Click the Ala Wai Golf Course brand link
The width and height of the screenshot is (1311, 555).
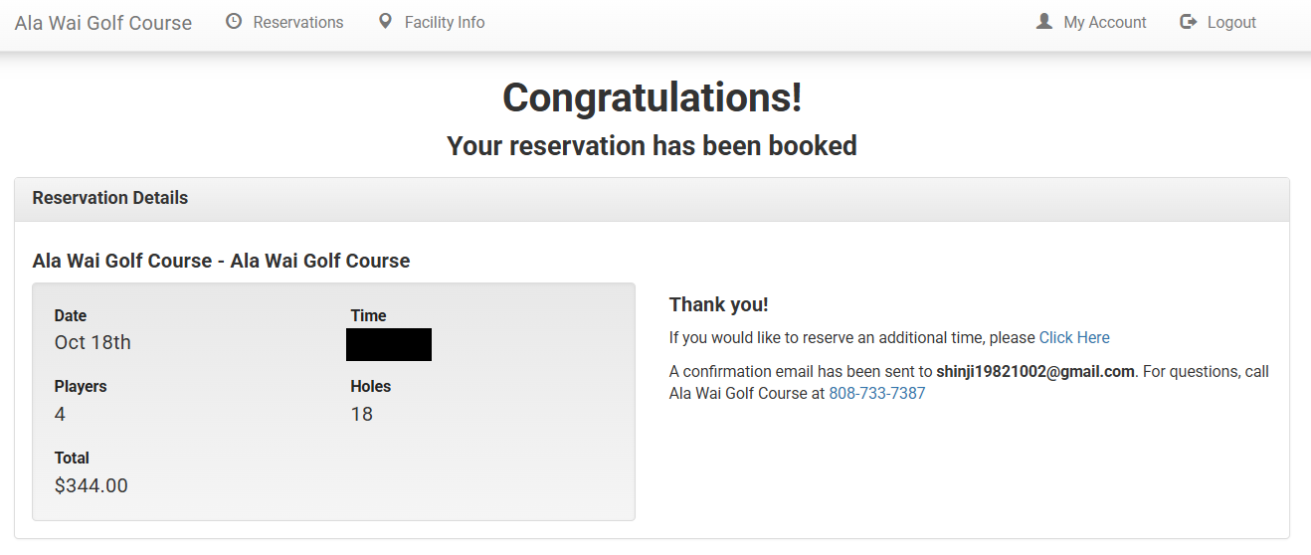[x=103, y=23]
